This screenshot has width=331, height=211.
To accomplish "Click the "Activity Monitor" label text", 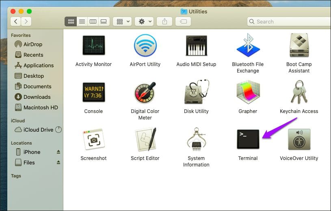I will click(x=93, y=64).
